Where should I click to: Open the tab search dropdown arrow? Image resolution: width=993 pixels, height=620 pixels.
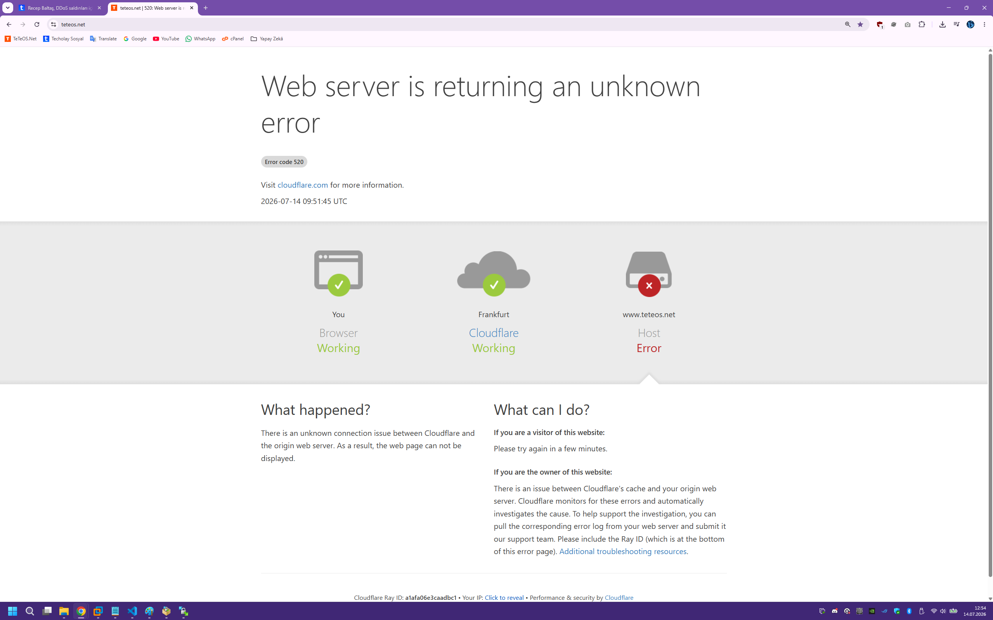tap(7, 8)
